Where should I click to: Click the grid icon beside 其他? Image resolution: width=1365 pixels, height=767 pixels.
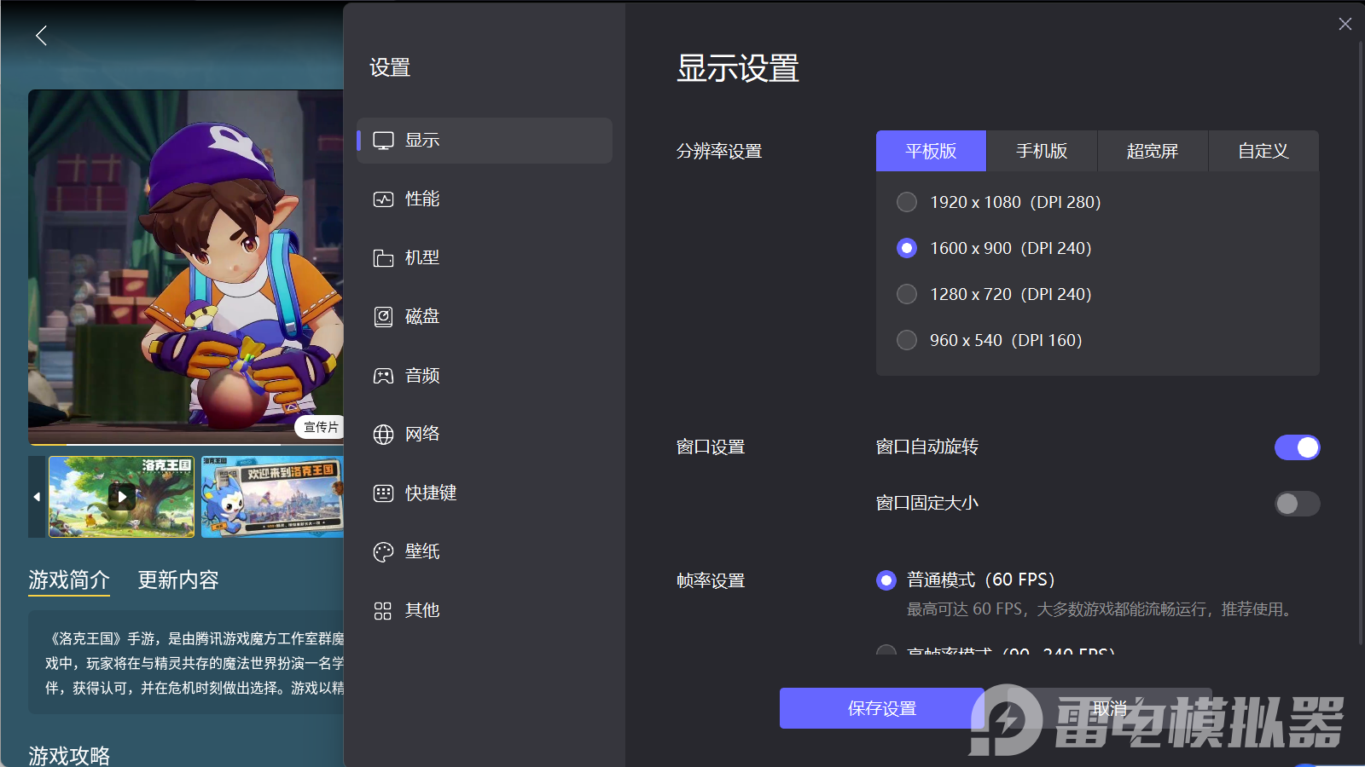coord(383,611)
